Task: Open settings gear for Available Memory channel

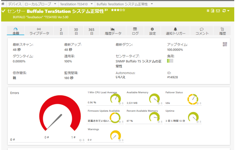Action: click(158, 103)
